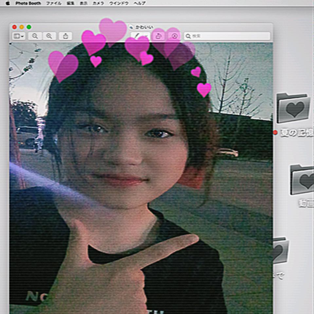This screenshot has width=314, height=314.
Task: Open the share button in toolbar
Action: tap(65, 36)
